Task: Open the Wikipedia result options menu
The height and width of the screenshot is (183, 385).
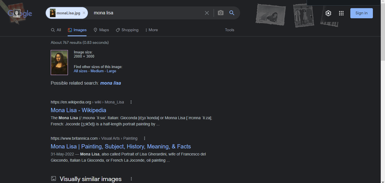Action: (x=131, y=102)
